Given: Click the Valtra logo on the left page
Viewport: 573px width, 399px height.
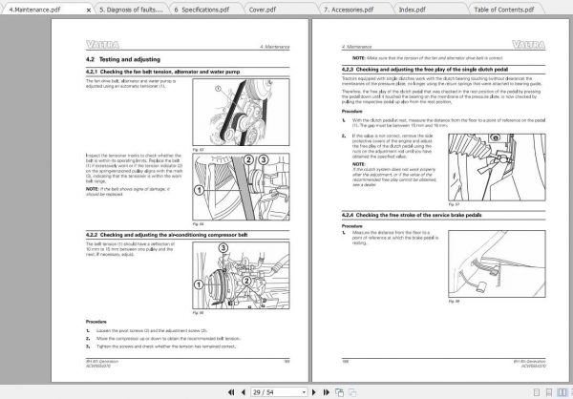Looking at the screenshot, I should tap(103, 45).
